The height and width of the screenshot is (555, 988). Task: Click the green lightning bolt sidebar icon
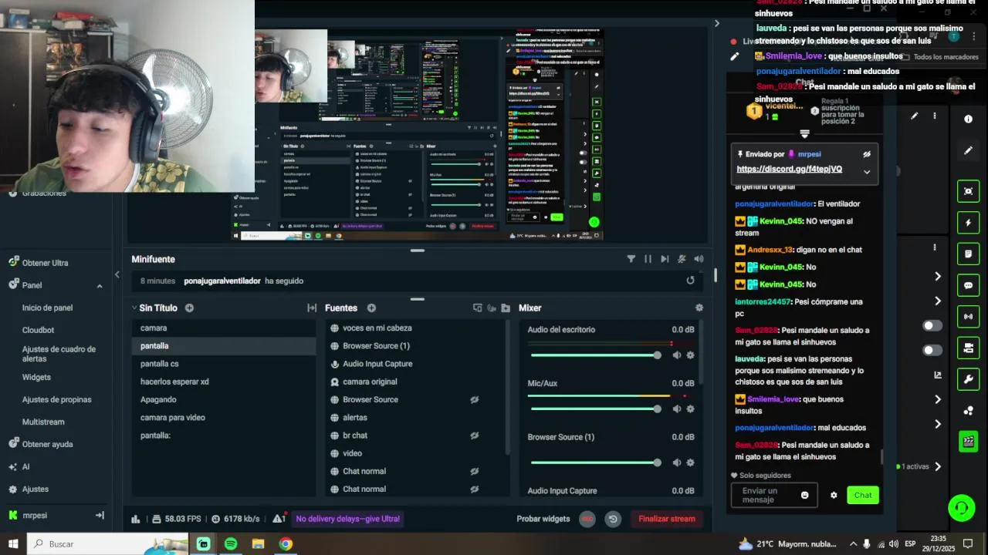tap(968, 223)
